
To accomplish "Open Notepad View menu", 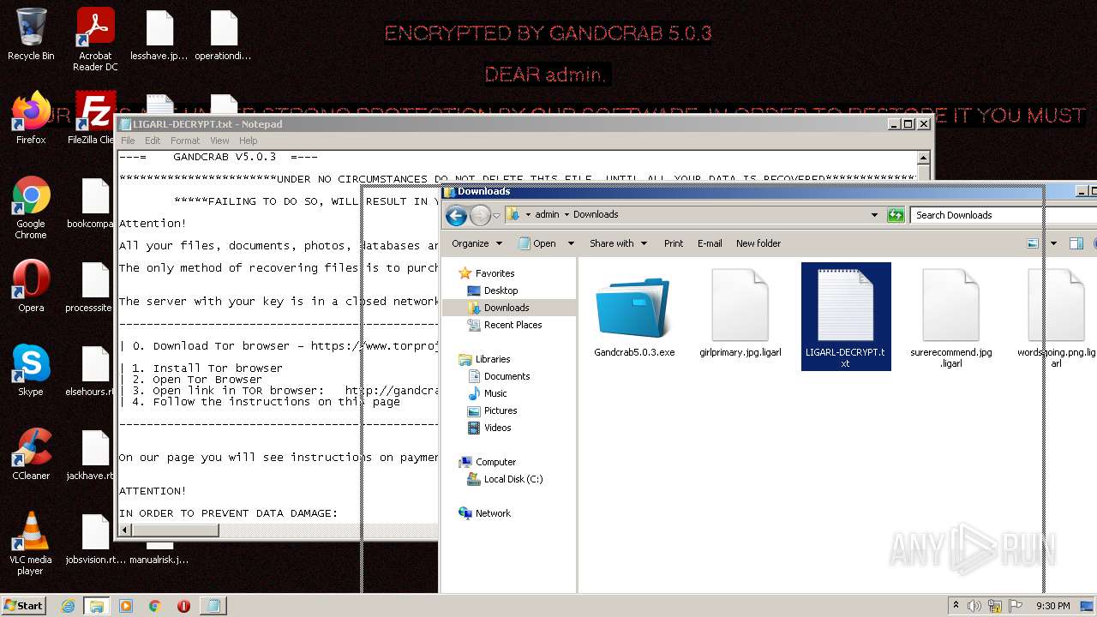I will (x=219, y=141).
